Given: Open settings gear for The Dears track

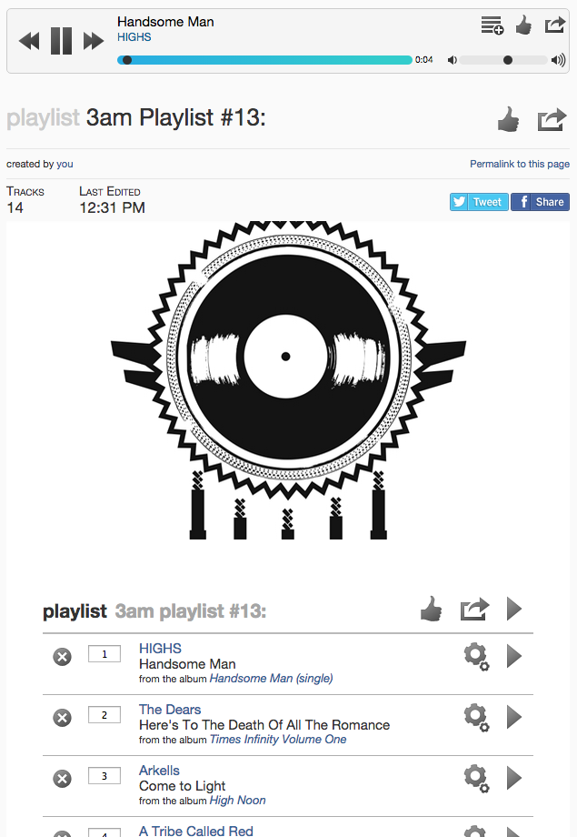Looking at the screenshot, I should pos(476,717).
